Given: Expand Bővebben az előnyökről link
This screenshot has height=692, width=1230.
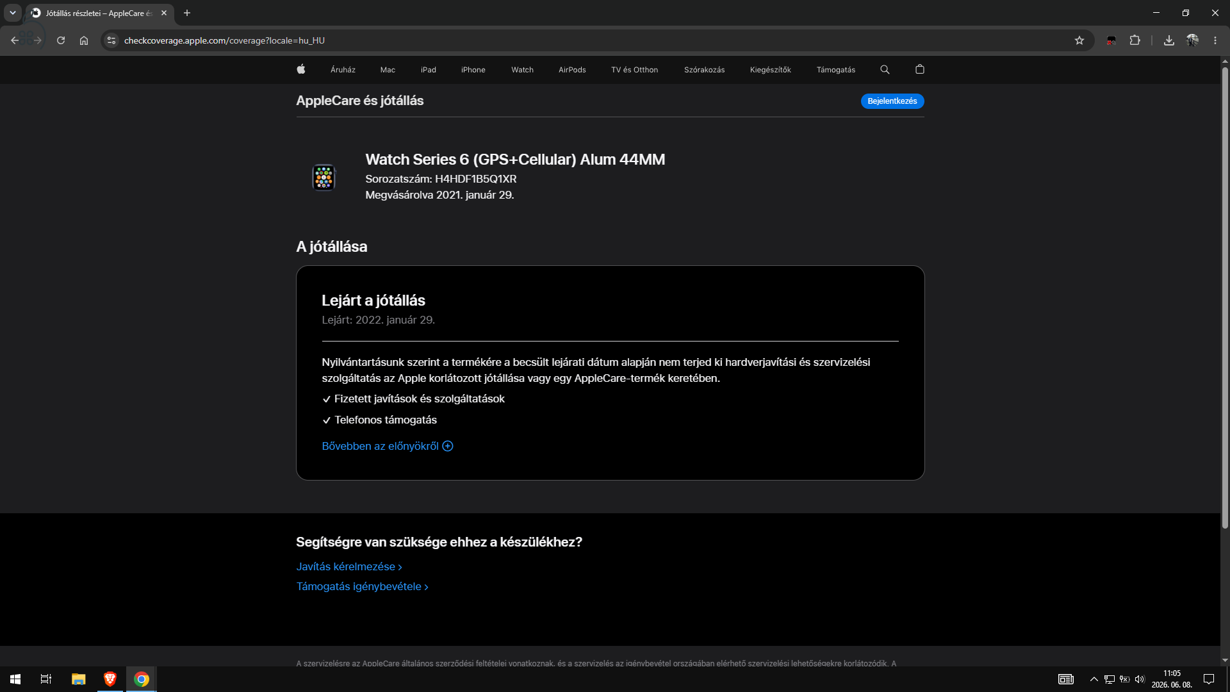Looking at the screenshot, I should 388,446.
